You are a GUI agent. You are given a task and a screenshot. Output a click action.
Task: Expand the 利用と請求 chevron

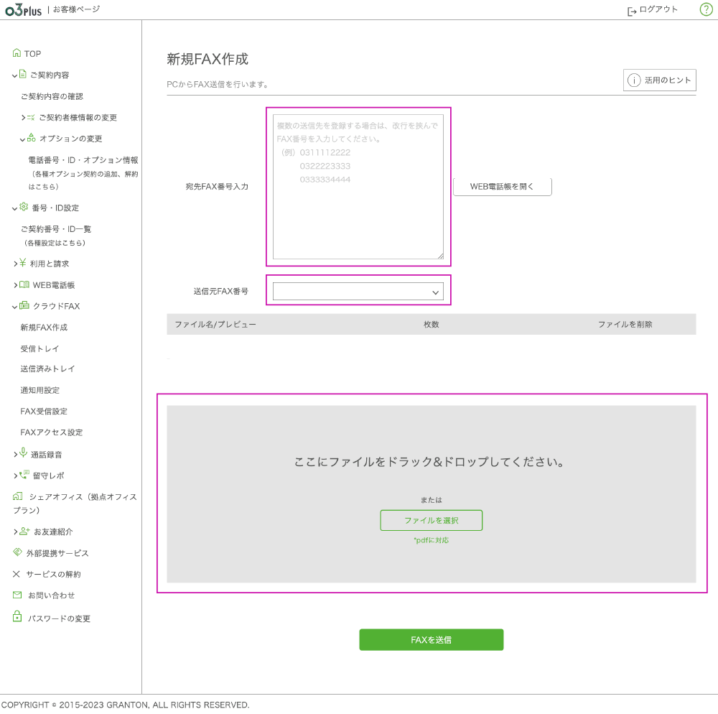click(x=16, y=264)
